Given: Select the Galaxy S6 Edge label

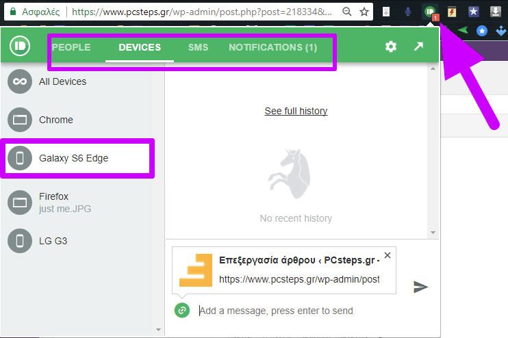Looking at the screenshot, I should pos(73,158).
